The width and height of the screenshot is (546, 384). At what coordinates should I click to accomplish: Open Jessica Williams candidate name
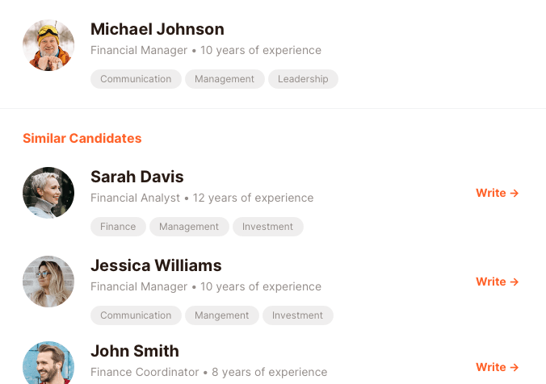[156, 265]
